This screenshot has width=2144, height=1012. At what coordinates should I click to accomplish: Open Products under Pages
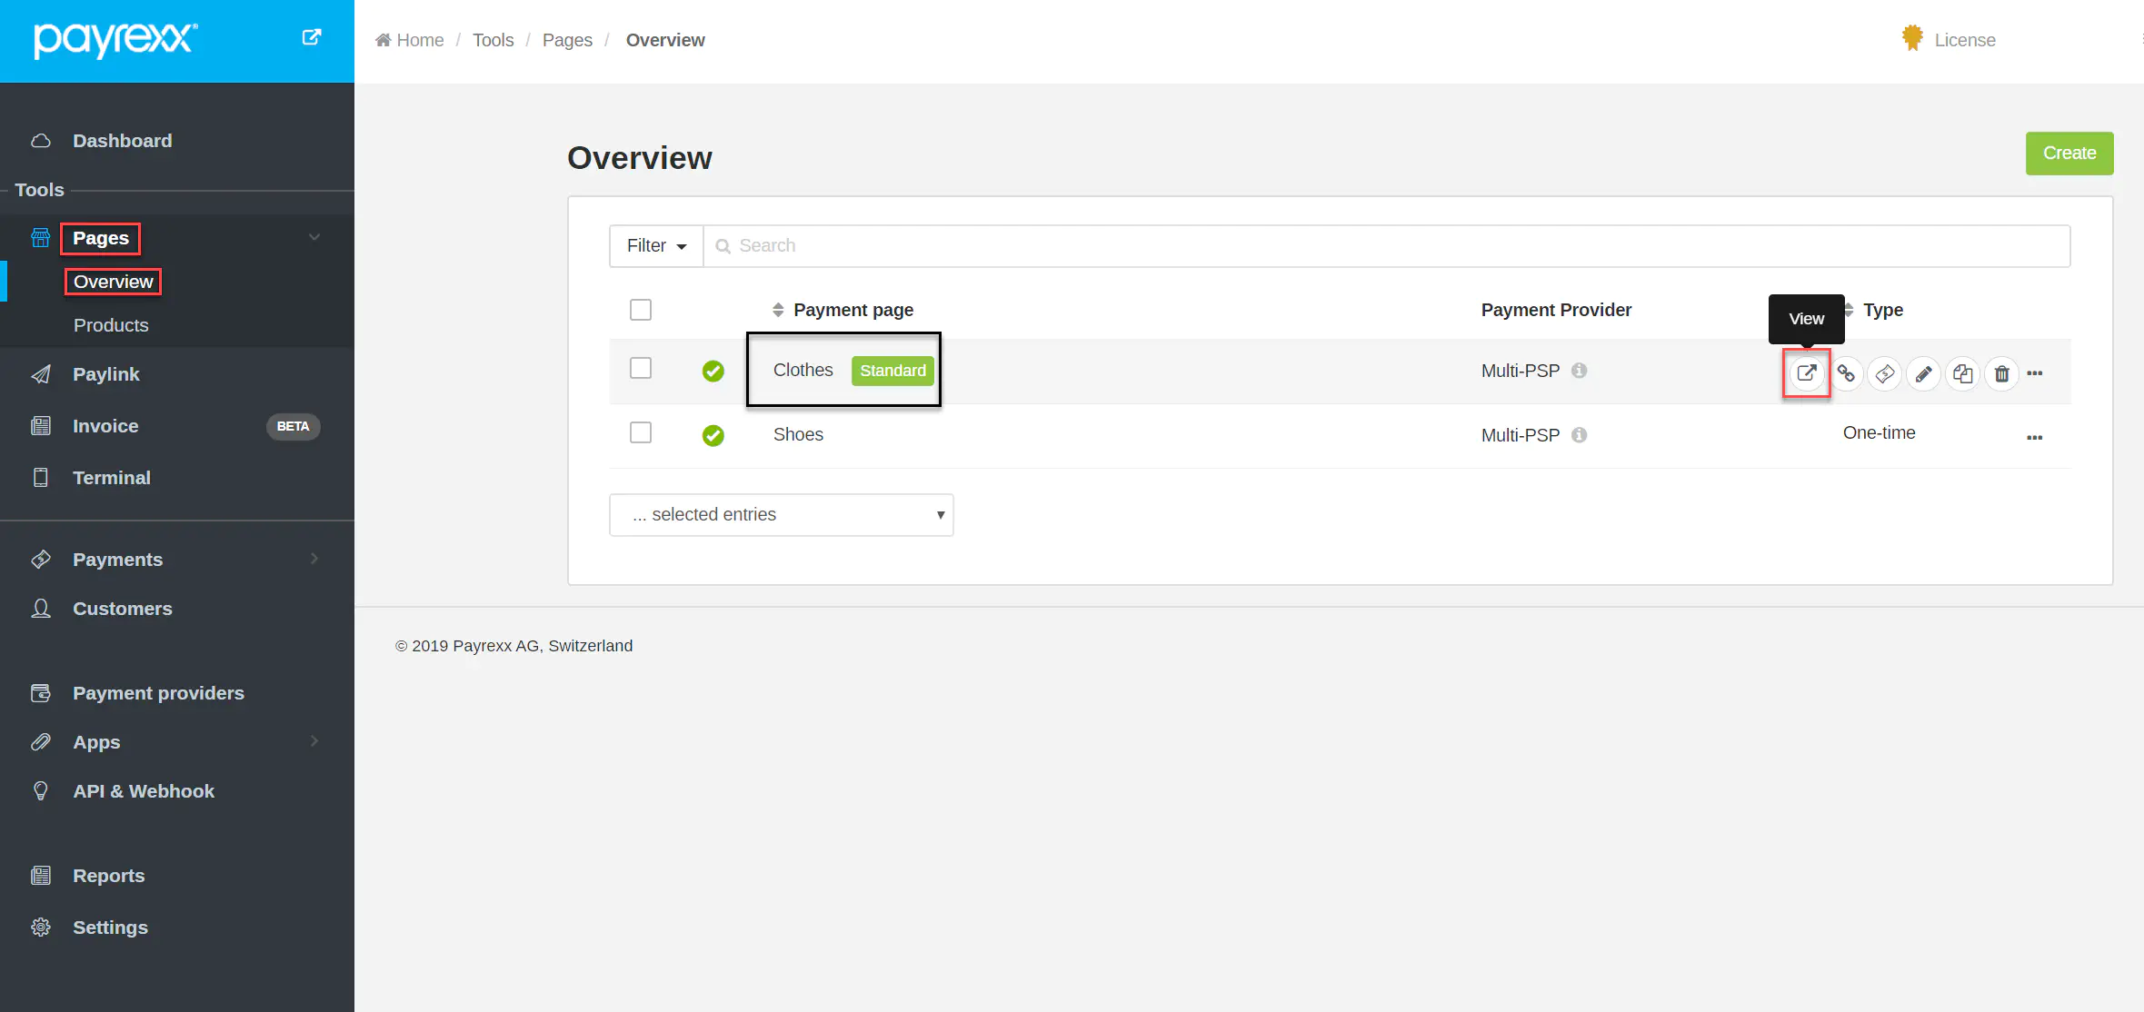(111, 325)
